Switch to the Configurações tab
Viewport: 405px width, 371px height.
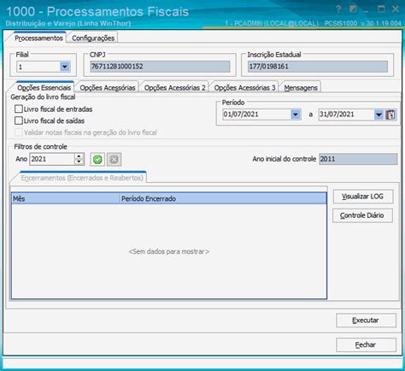tap(93, 38)
